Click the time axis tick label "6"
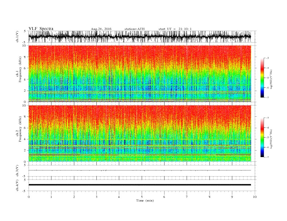Viewport: 287px width, 221px height. [164, 197]
